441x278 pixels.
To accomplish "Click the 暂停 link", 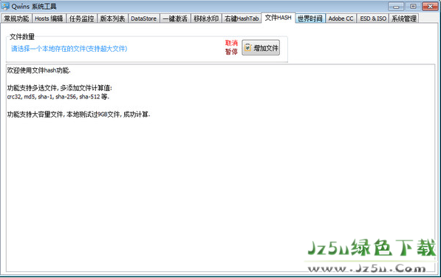I will click(x=231, y=52).
